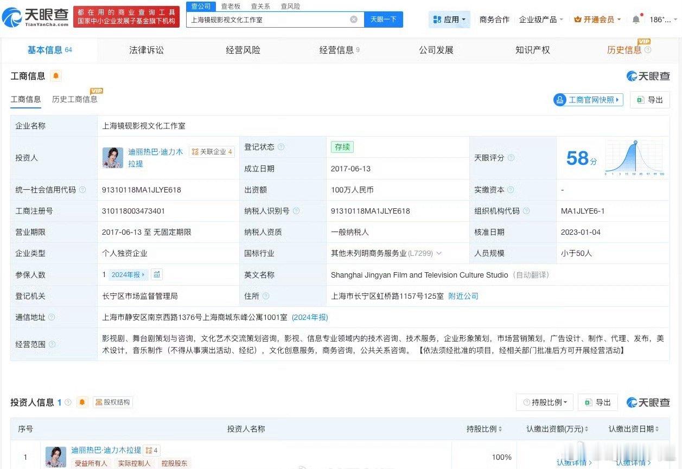
Task: Click the help icon beside 统一社会信用代码
Action: [x=82, y=190]
